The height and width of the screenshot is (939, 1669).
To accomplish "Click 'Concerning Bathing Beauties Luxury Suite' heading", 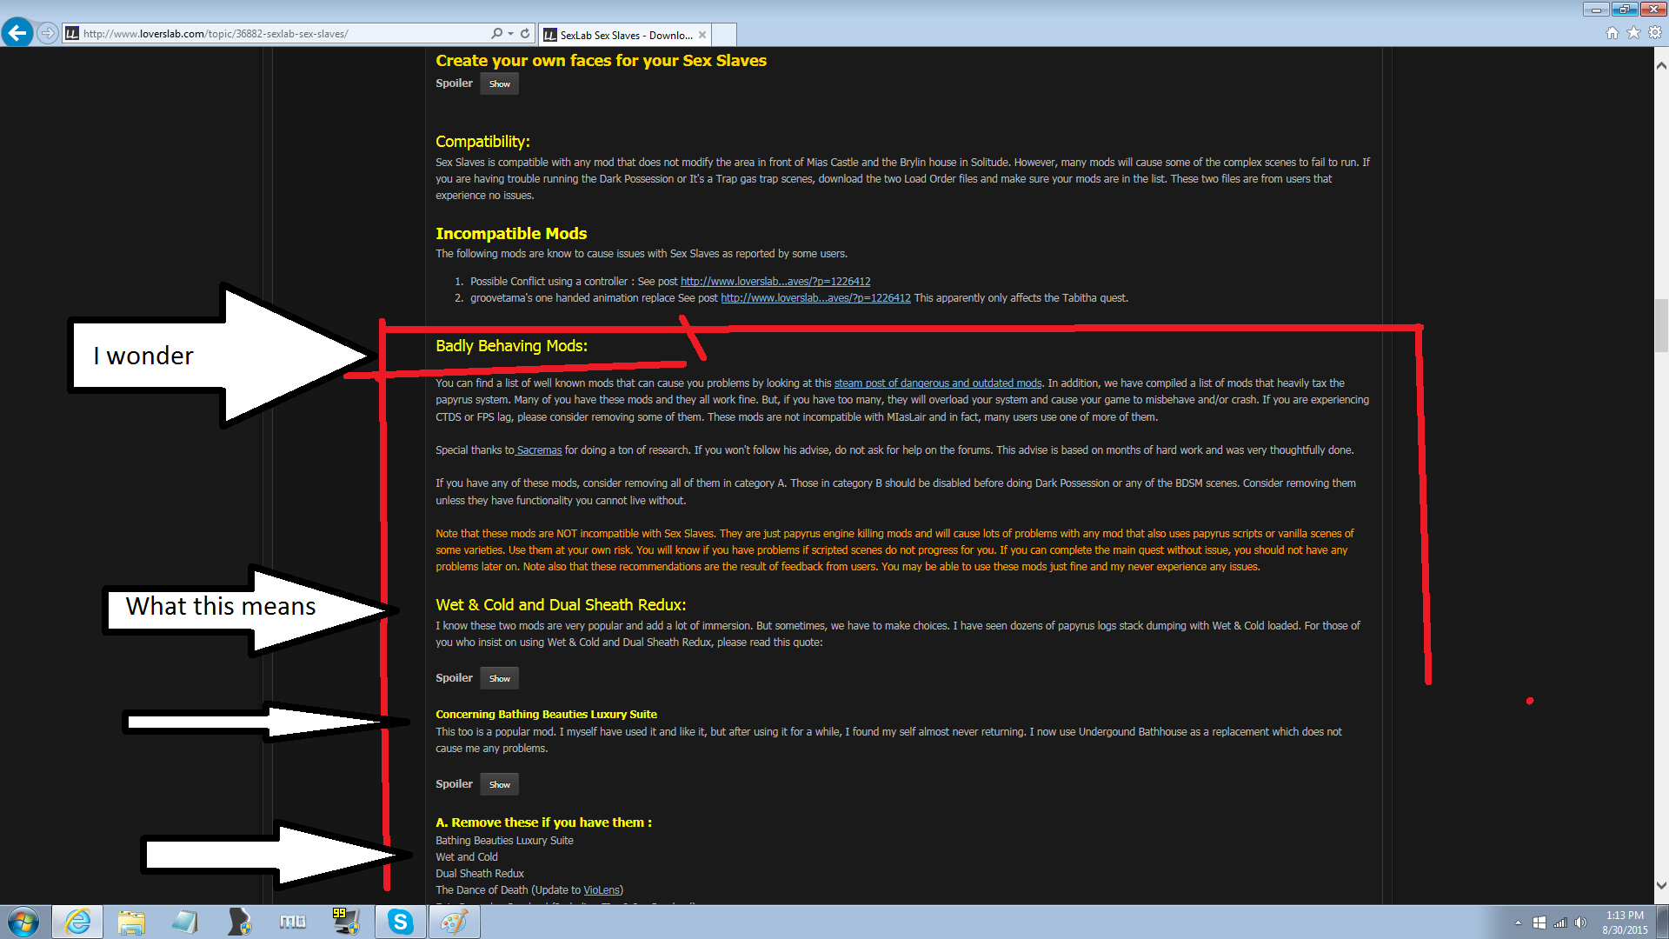I will point(546,715).
